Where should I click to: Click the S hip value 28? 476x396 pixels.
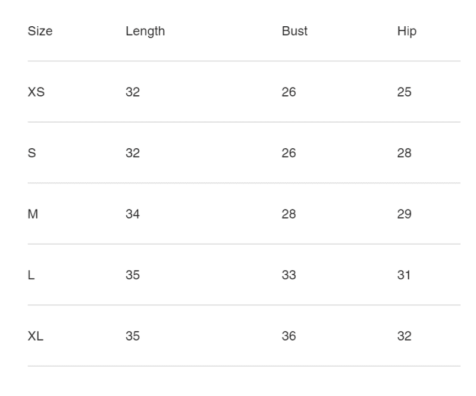click(x=404, y=153)
